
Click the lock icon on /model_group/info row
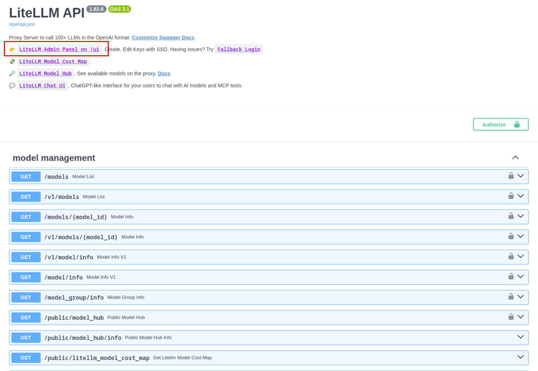511,296
